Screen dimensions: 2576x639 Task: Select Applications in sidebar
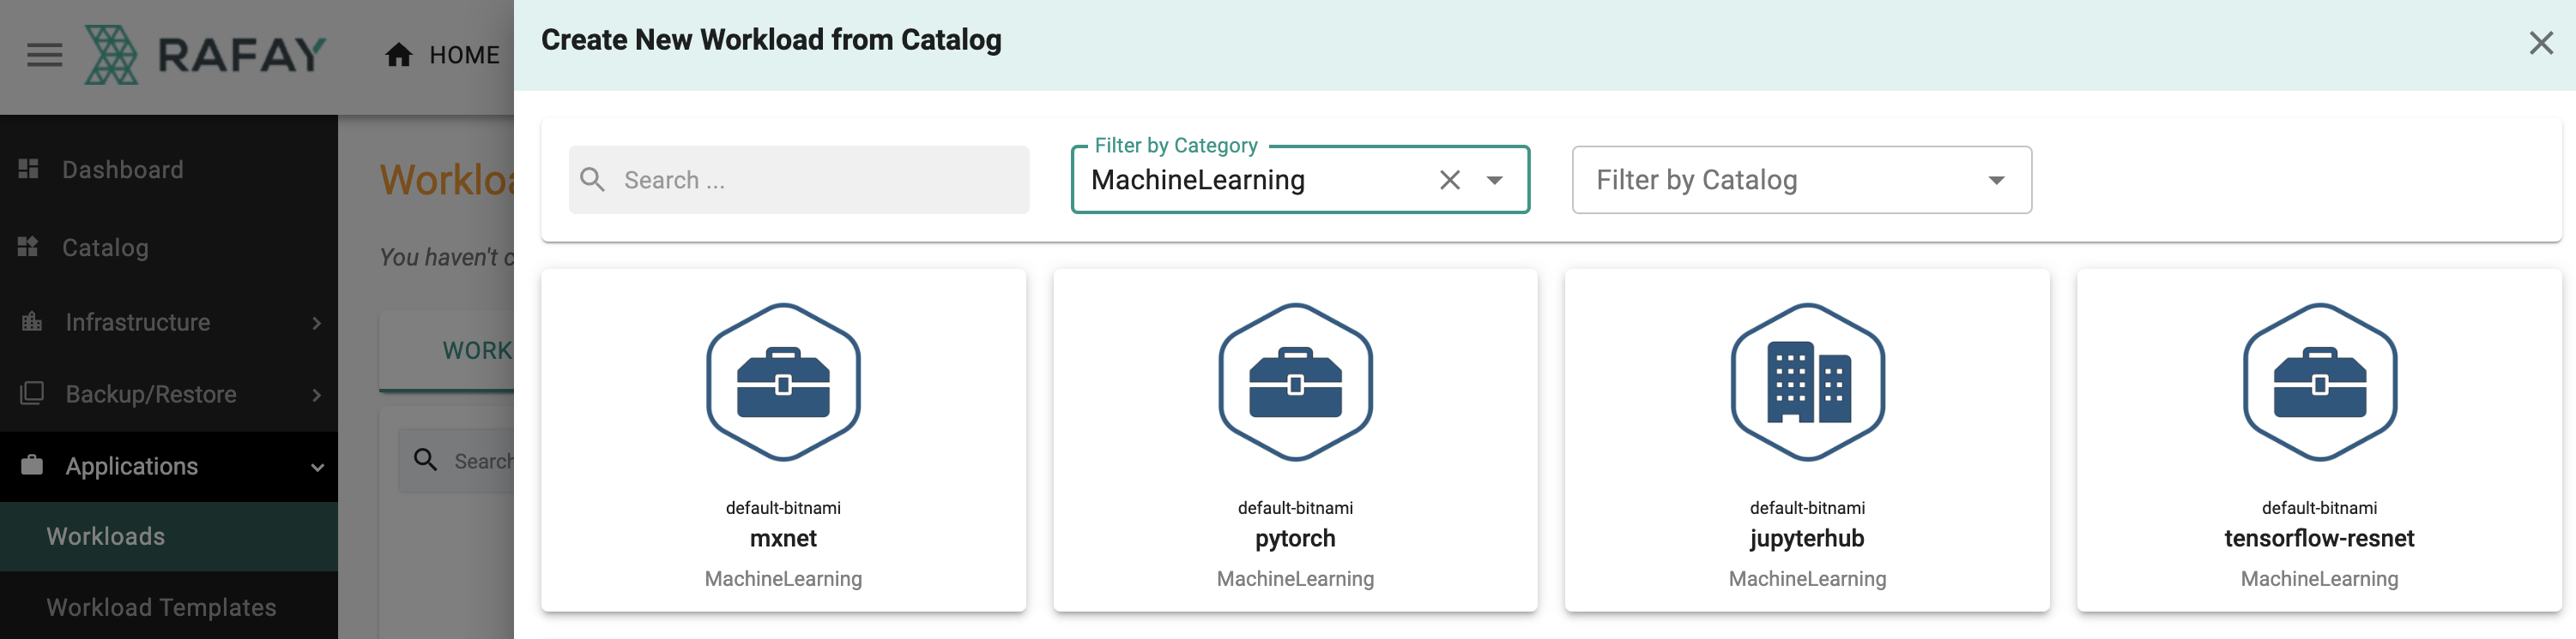132,466
